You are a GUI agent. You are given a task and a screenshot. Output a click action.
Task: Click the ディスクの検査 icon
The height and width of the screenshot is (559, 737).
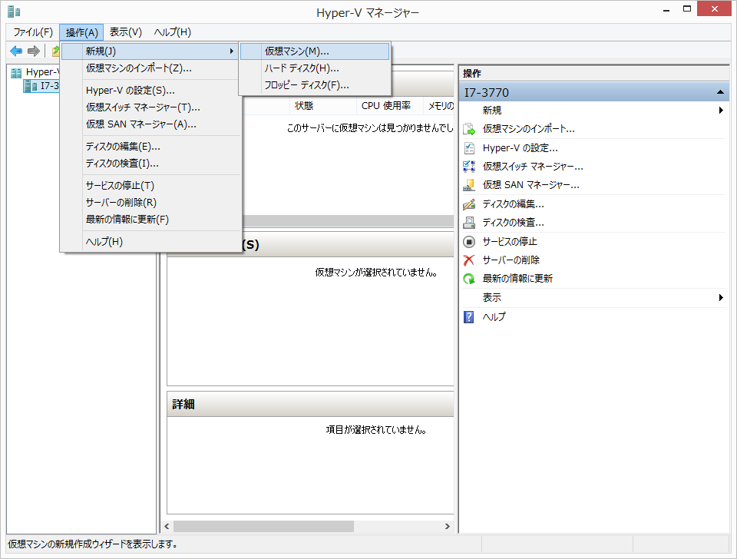pyautogui.click(x=468, y=223)
